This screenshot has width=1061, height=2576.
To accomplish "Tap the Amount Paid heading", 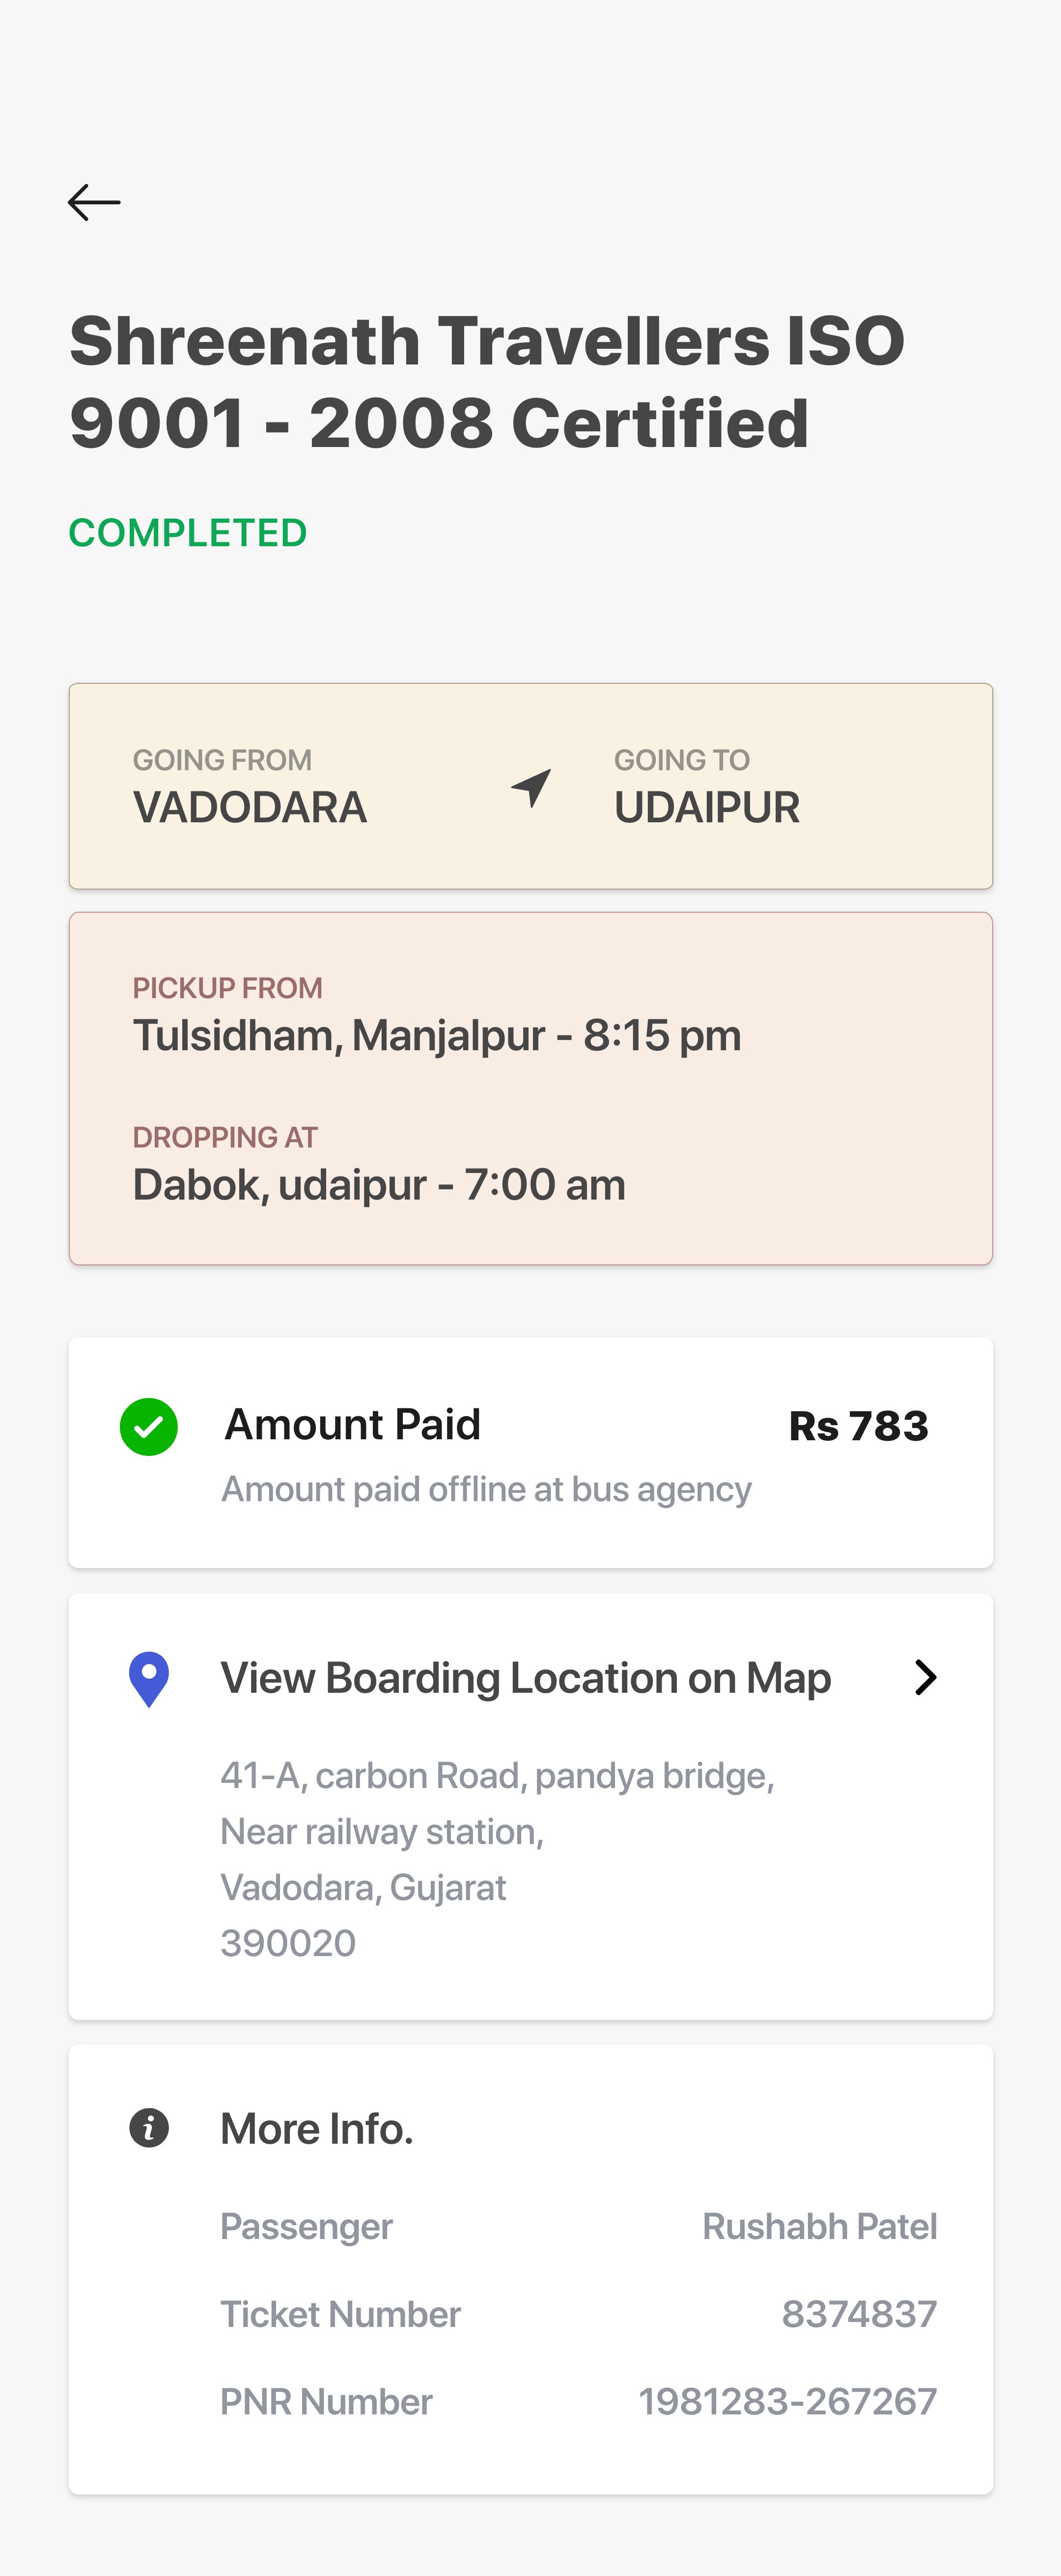I will [x=352, y=1424].
